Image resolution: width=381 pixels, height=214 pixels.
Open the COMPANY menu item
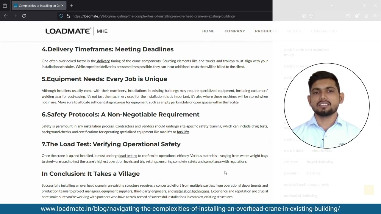(x=235, y=31)
